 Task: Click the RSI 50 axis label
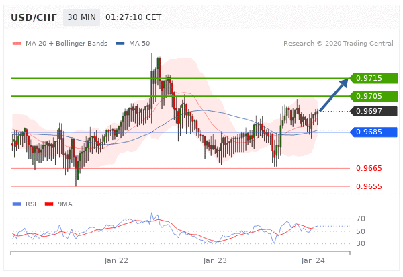click(x=361, y=231)
